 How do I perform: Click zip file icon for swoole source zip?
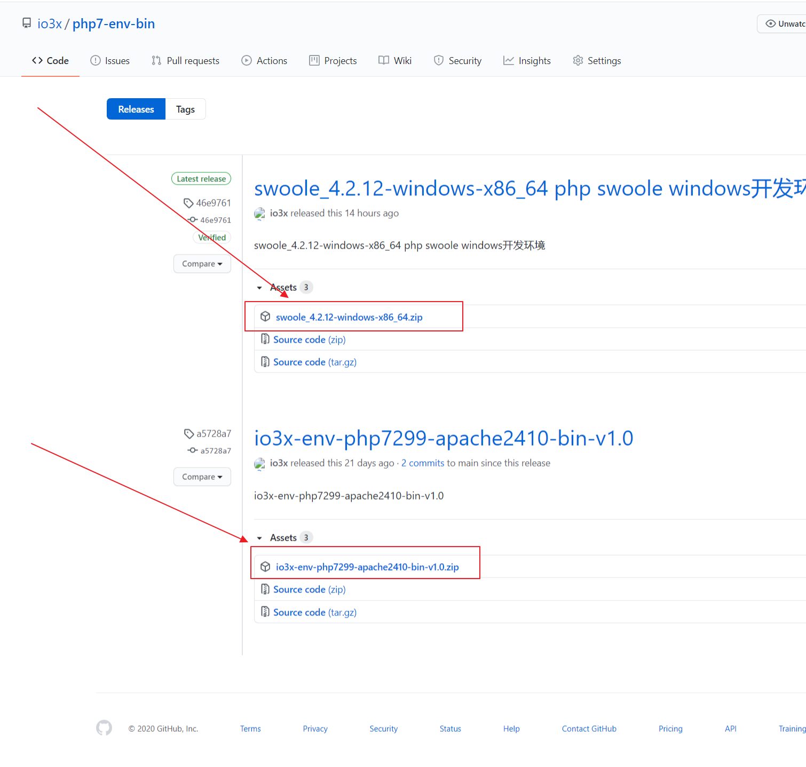(265, 339)
